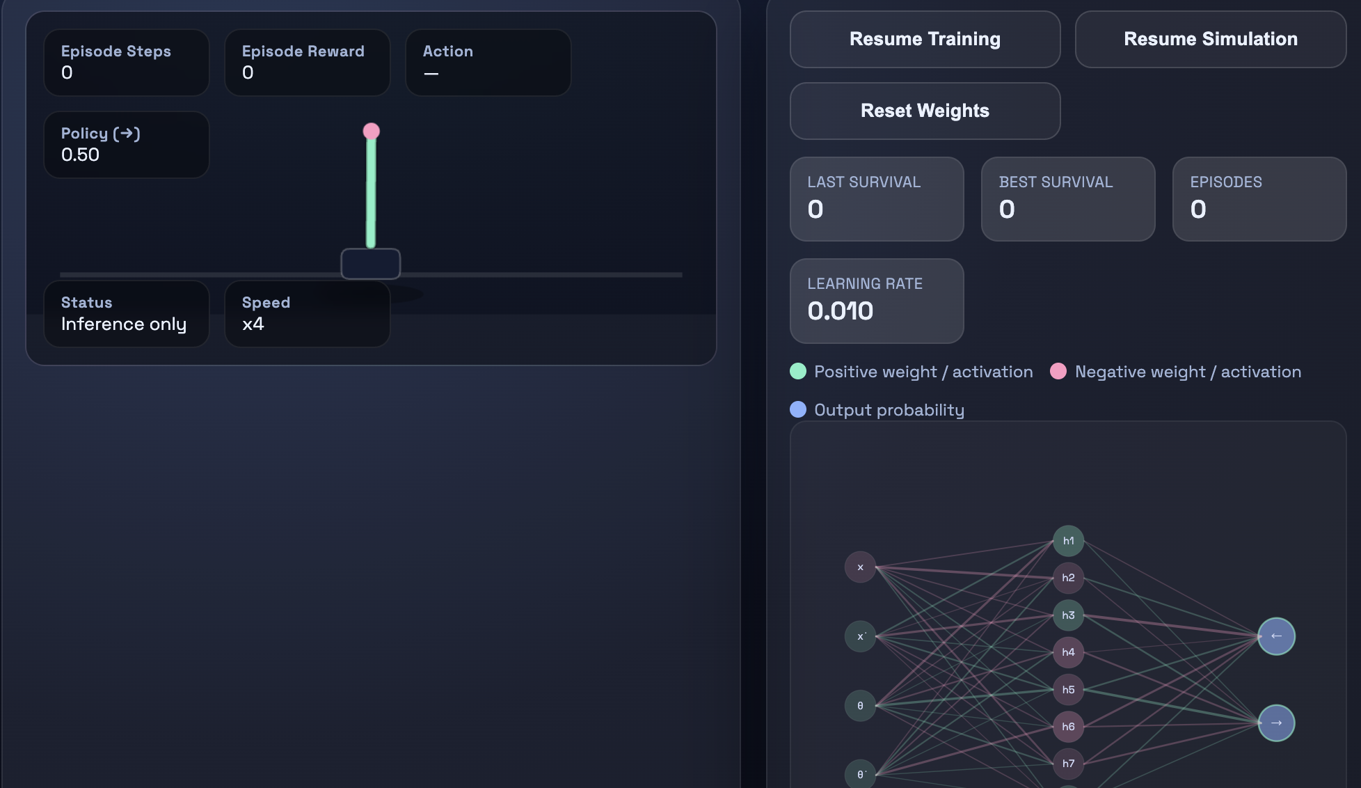This screenshot has height=788, width=1361.
Task: Click the Resume Training button
Action: pyautogui.click(x=925, y=39)
